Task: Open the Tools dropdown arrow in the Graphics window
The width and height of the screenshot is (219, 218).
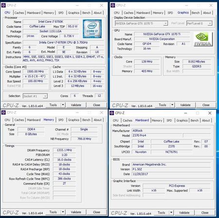Action: (172, 105)
